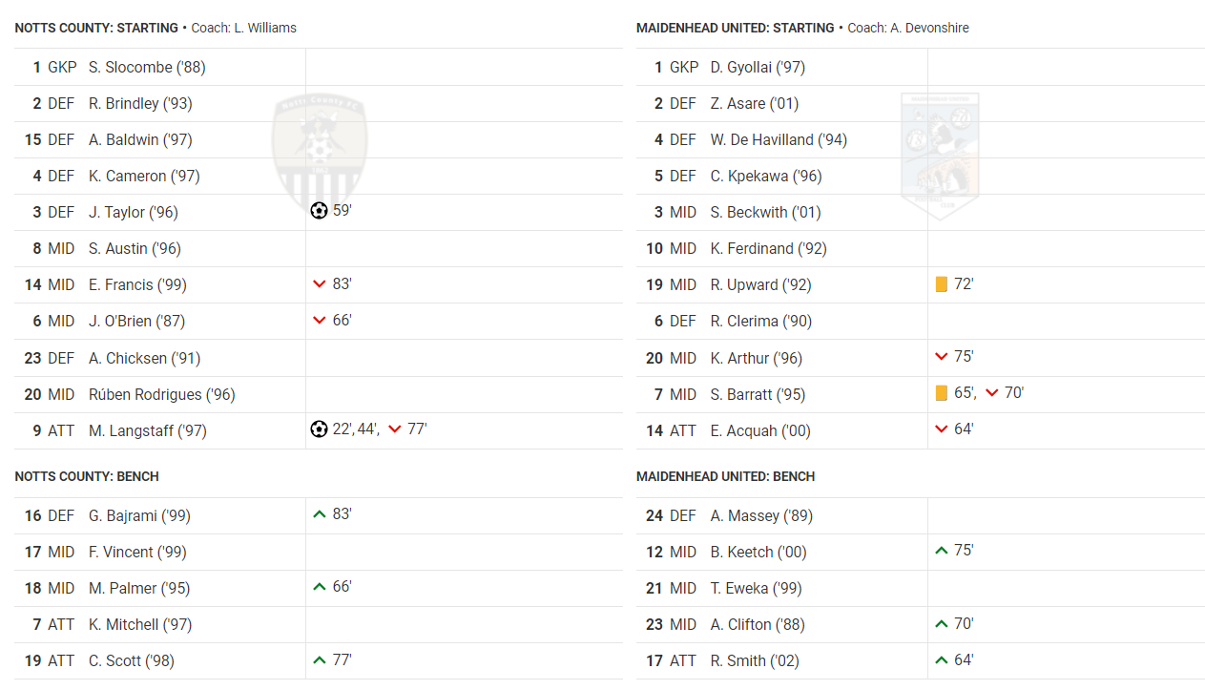Click C. Scott's green substituted-on arrow
The height and width of the screenshot is (690, 1205).
point(320,659)
